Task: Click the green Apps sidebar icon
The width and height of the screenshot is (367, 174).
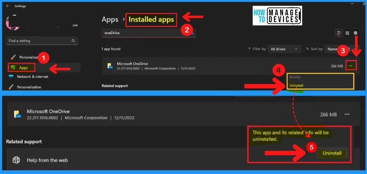Action: (x=13, y=68)
